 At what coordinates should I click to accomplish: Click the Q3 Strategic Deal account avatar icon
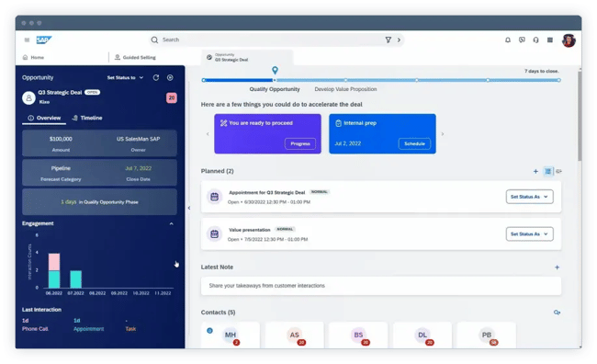point(28,98)
